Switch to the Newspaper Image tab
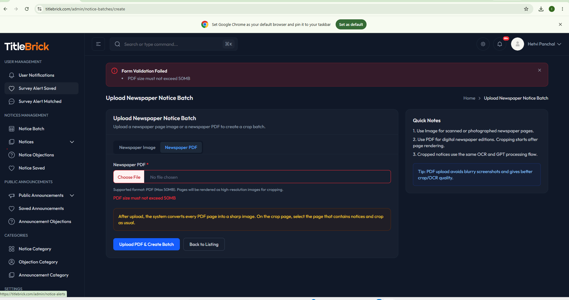 [x=137, y=147]
